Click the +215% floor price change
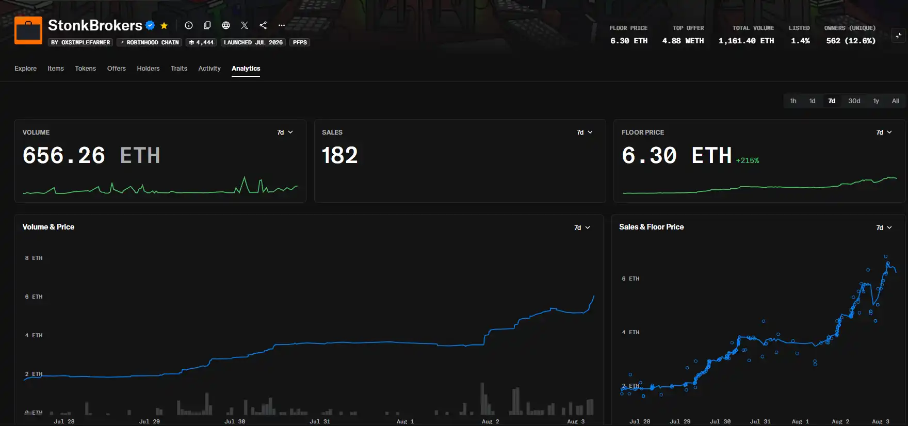The height and width of the screenshot is (426, 908). (748, 160)
